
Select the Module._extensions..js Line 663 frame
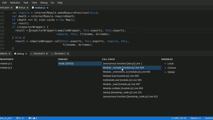click(x=131, y=72)
